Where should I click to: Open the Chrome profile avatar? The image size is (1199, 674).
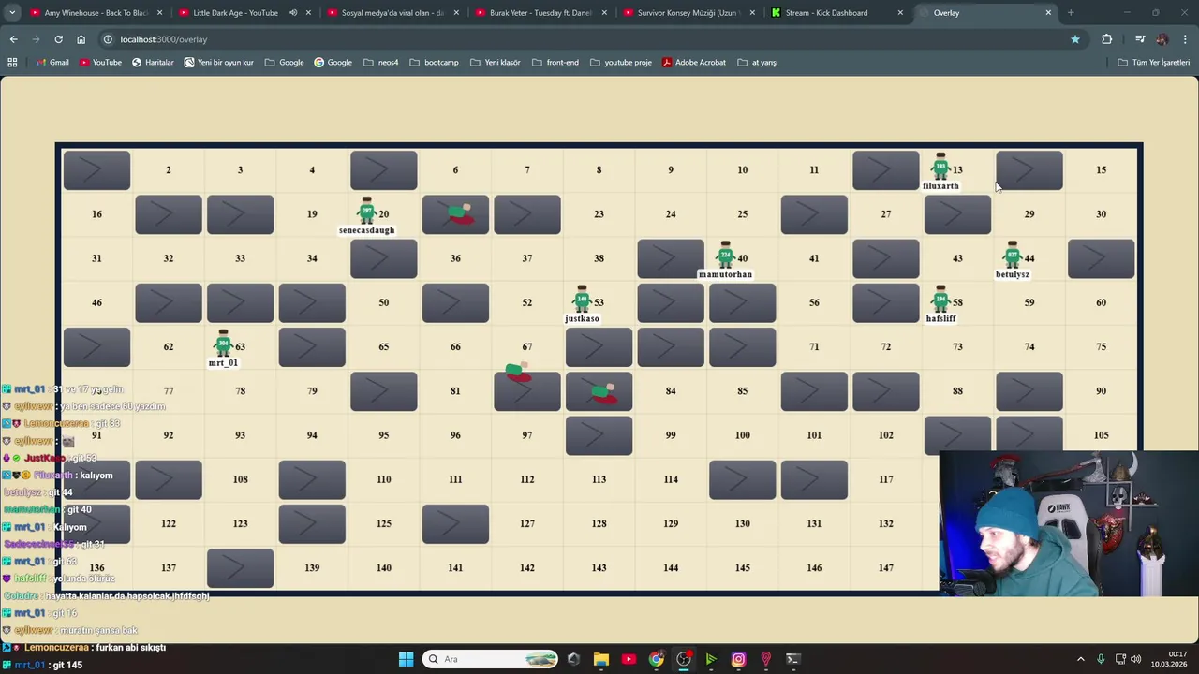(x=1162, y=39)
